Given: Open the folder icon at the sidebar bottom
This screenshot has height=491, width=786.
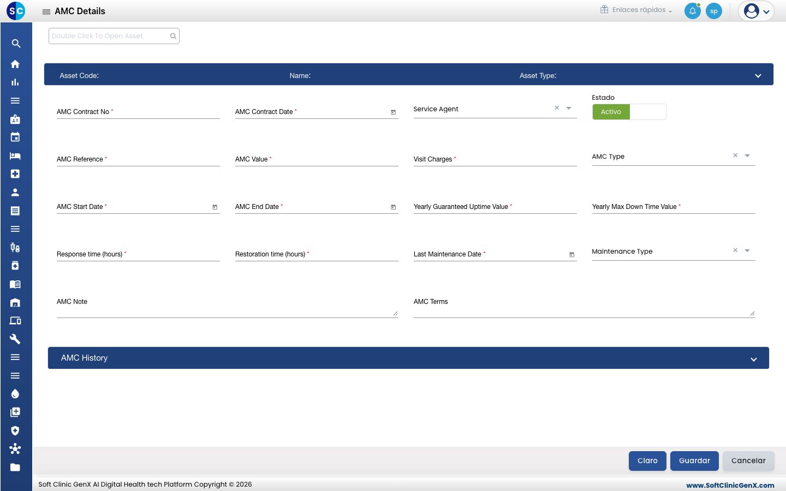Looking at the screenshot, I should [x=15, y=467].
